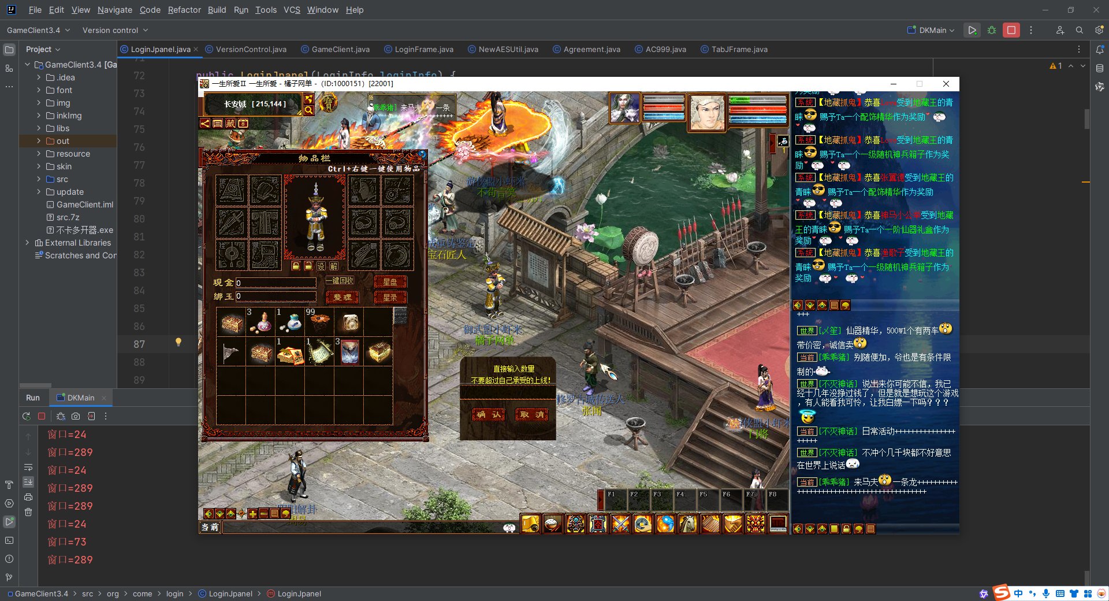Expand the resource folder node
This screenshot has width=1109, height=601.
coord(39,154)
